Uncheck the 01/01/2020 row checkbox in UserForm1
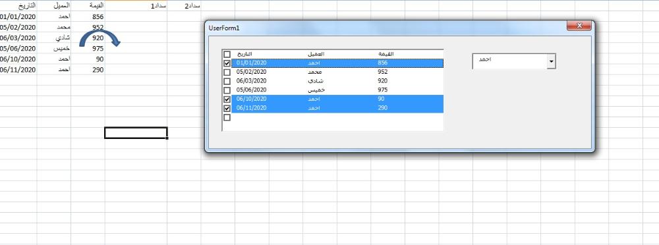The width and height of the screenshot is (659, 245). coord(227,63)
